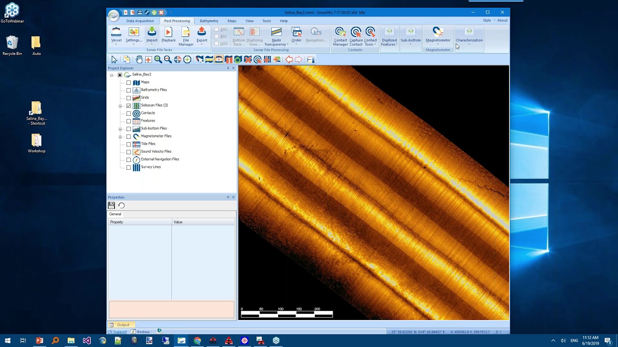The height and width of the screenshot is (347, 618).
Task: Activate the hand pan tool
Action: click(x=139, y=59)
